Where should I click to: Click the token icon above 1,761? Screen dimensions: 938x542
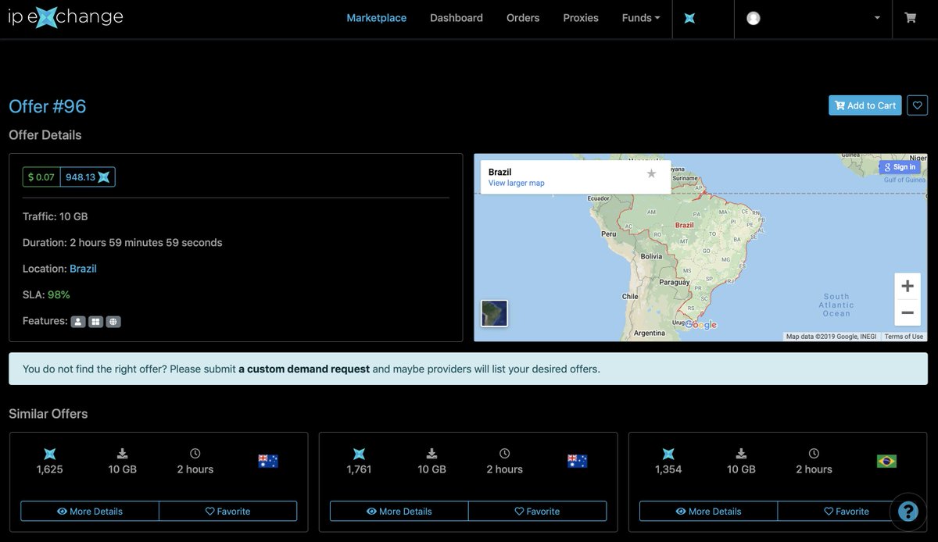[360, 454]
